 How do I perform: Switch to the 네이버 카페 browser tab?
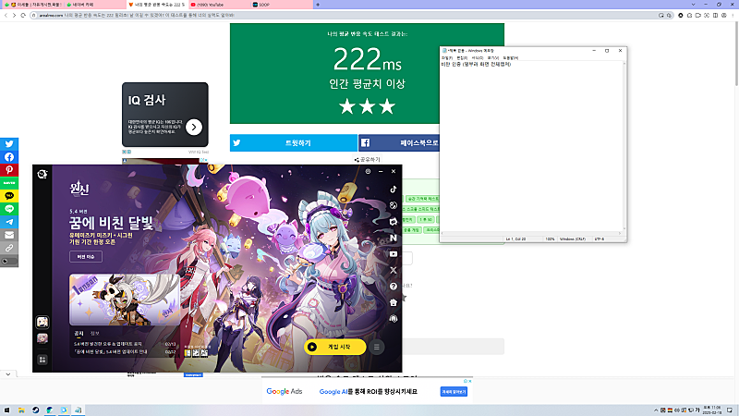click(94, 5)
